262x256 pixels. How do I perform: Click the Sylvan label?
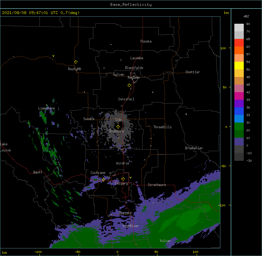point(119,74)
